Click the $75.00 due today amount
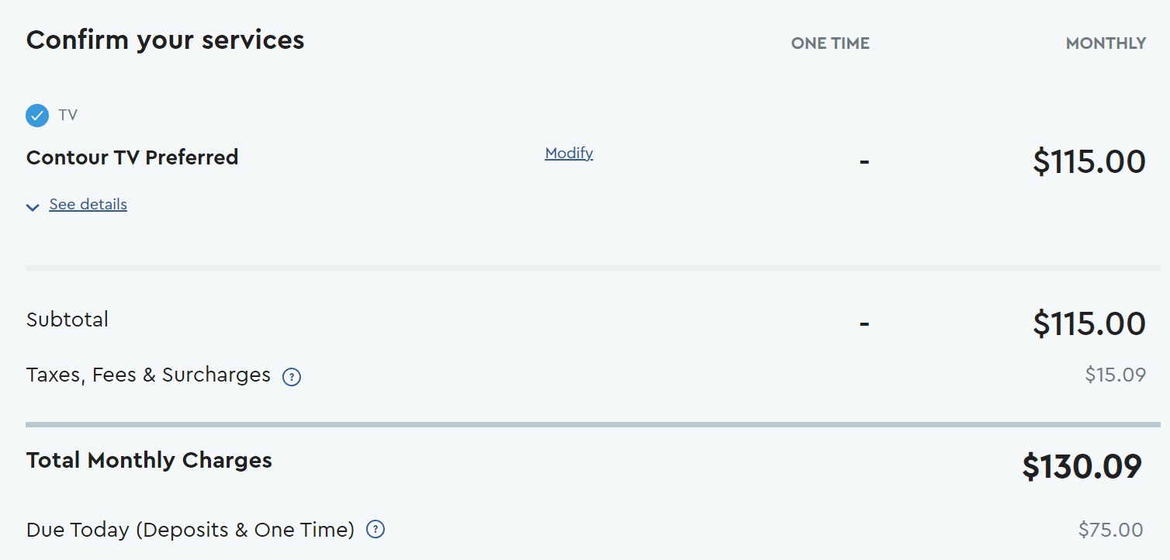 click(x=1110, y=531)
